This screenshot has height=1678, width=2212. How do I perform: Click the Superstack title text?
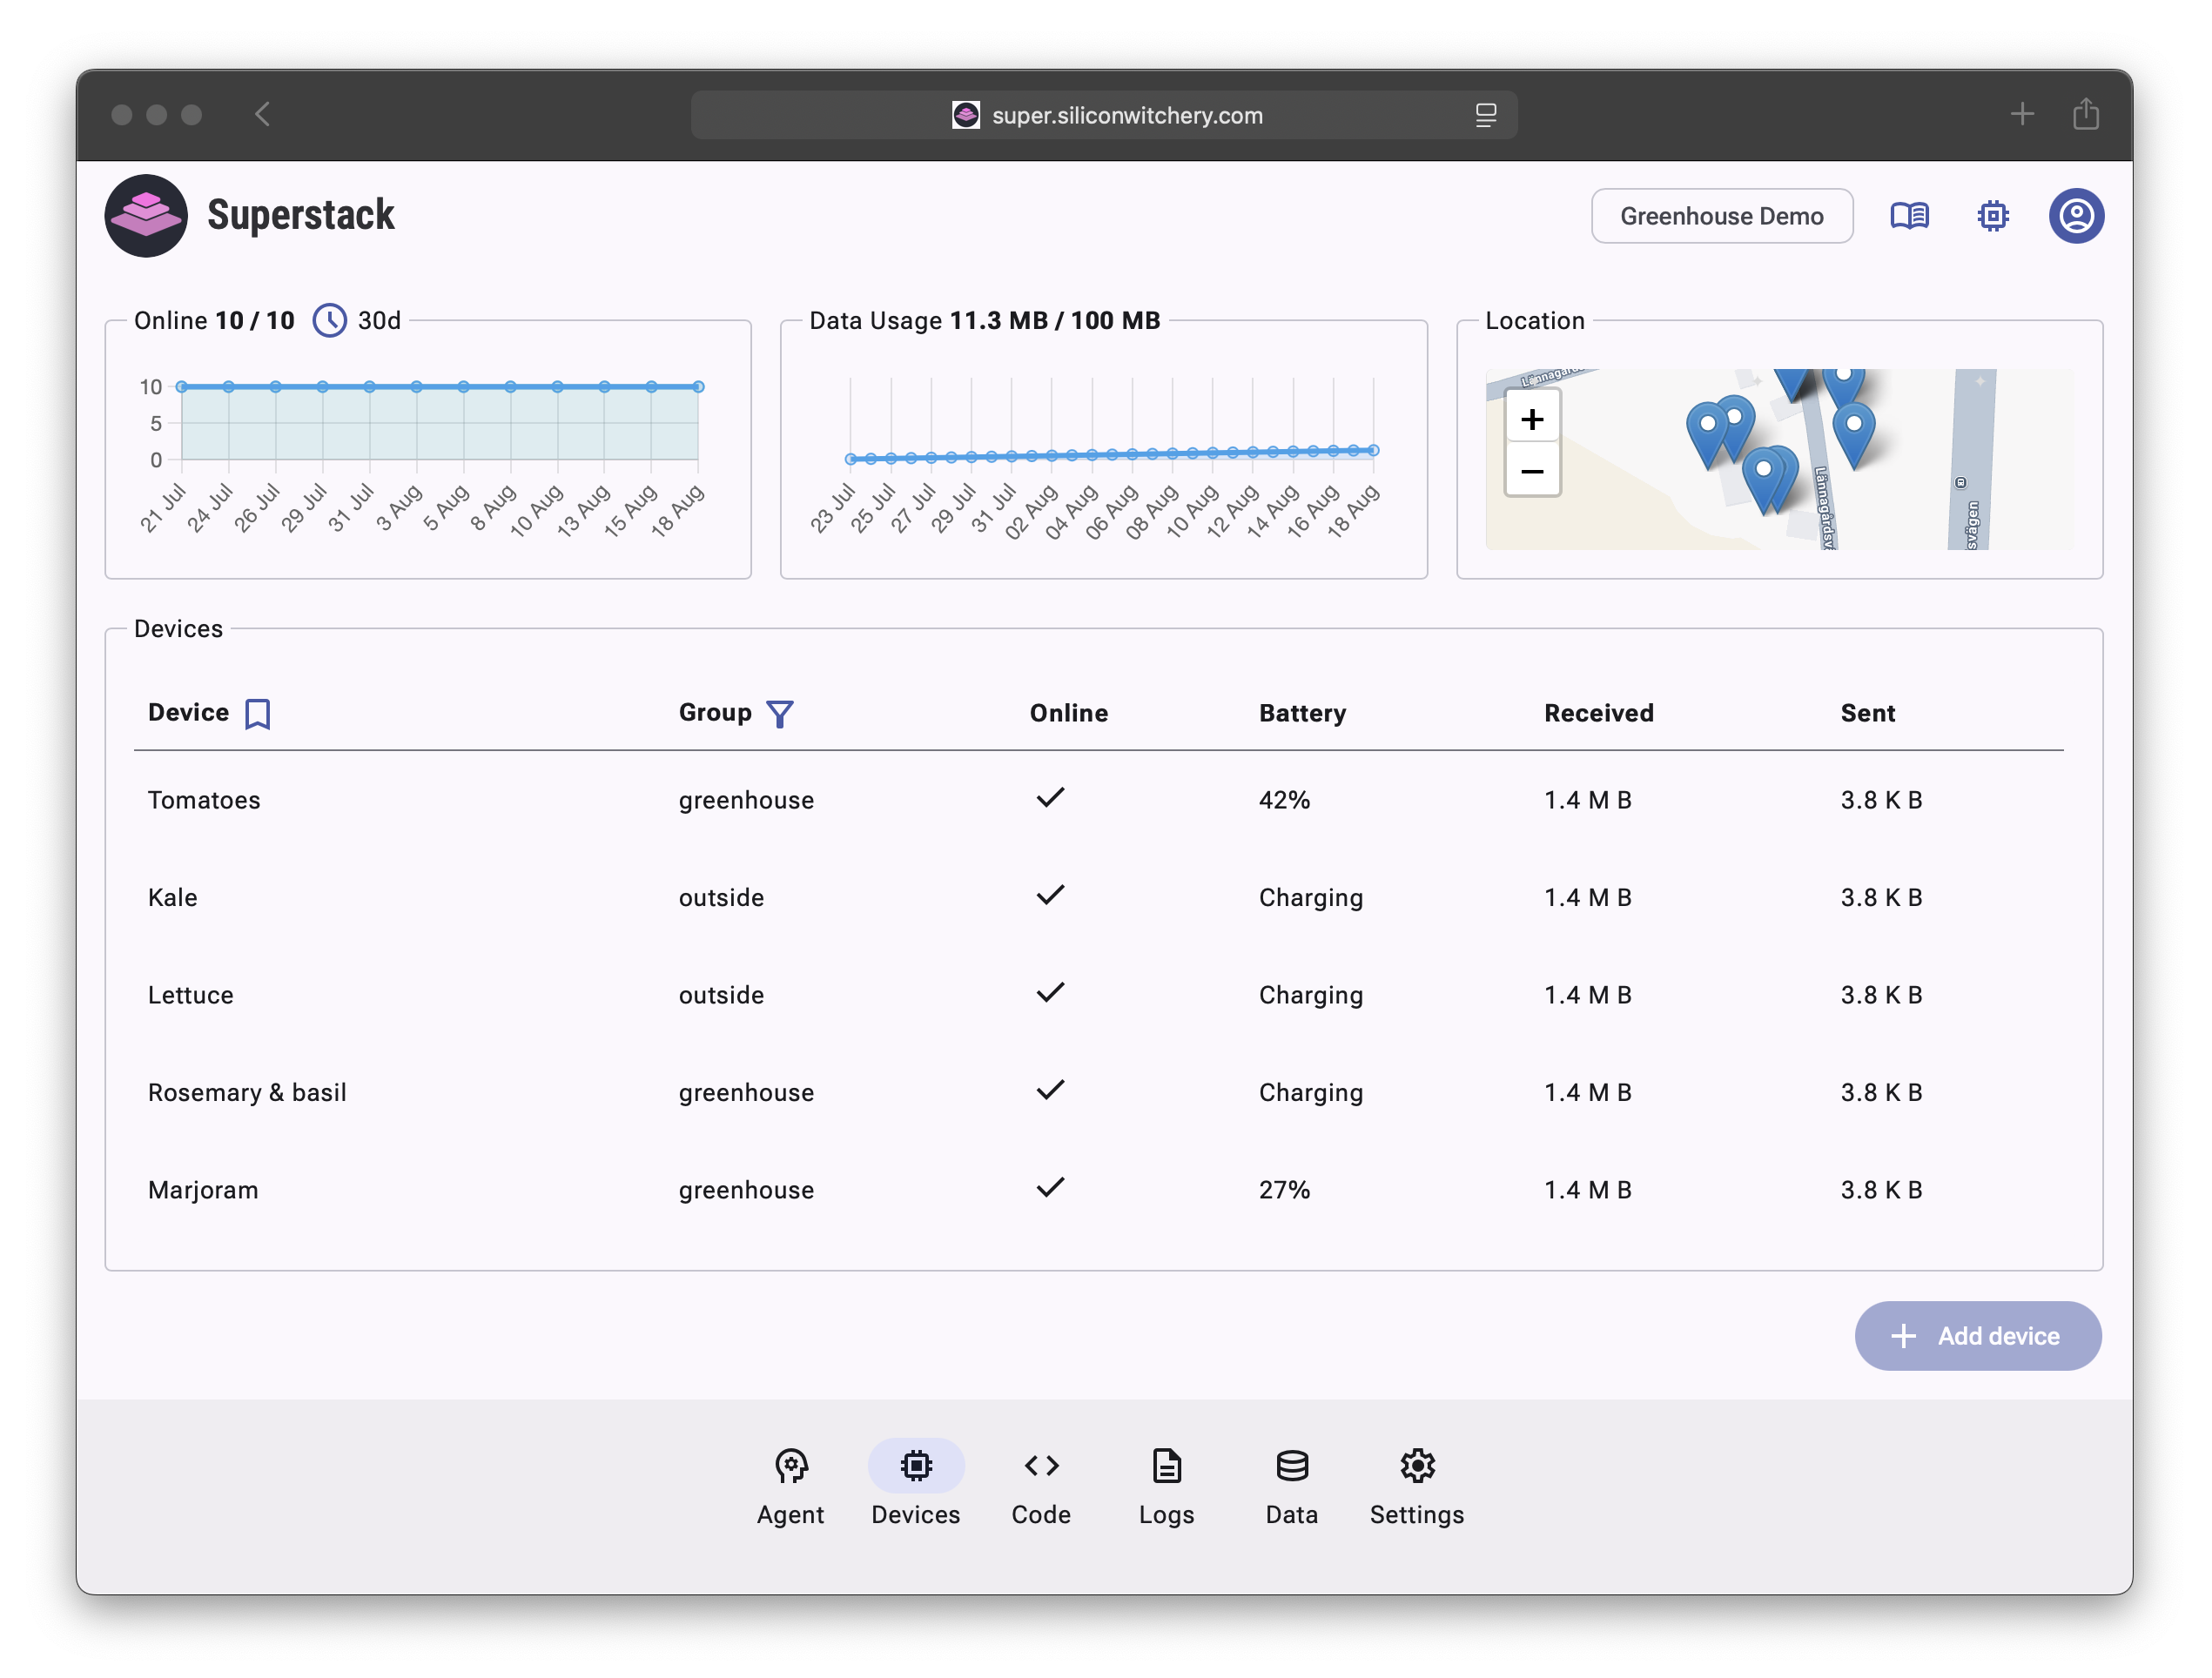coord(301,216)
